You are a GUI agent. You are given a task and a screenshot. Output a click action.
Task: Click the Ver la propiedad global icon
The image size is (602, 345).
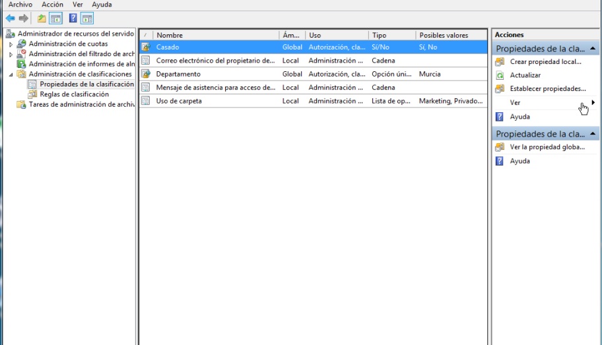(x=500, y=147)
